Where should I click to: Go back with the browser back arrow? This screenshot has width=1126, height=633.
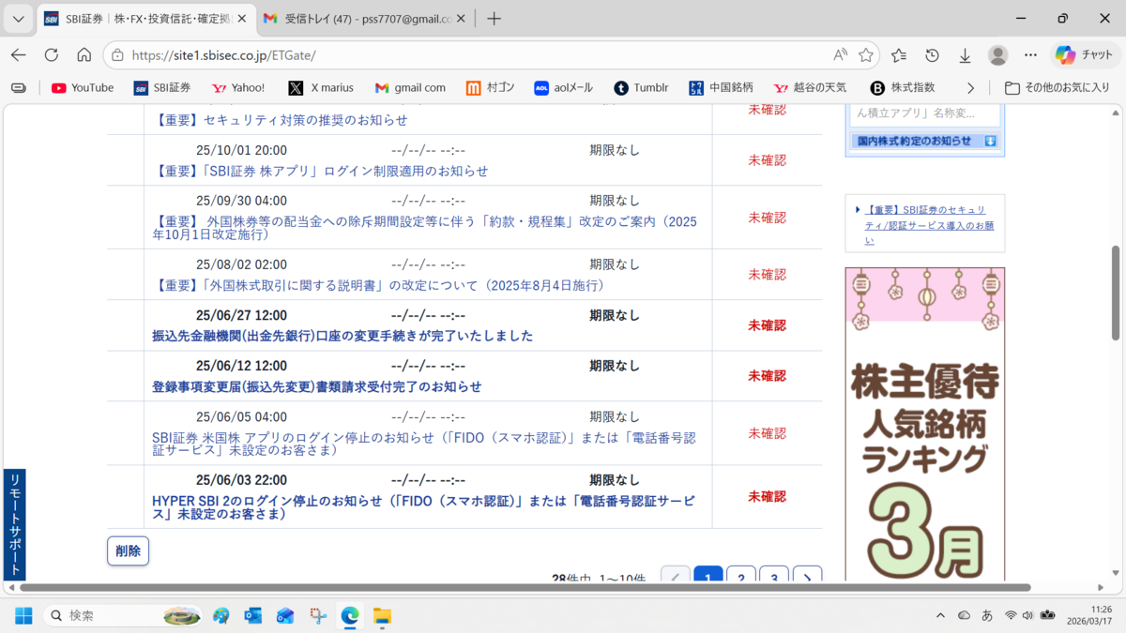coord(19,55)
